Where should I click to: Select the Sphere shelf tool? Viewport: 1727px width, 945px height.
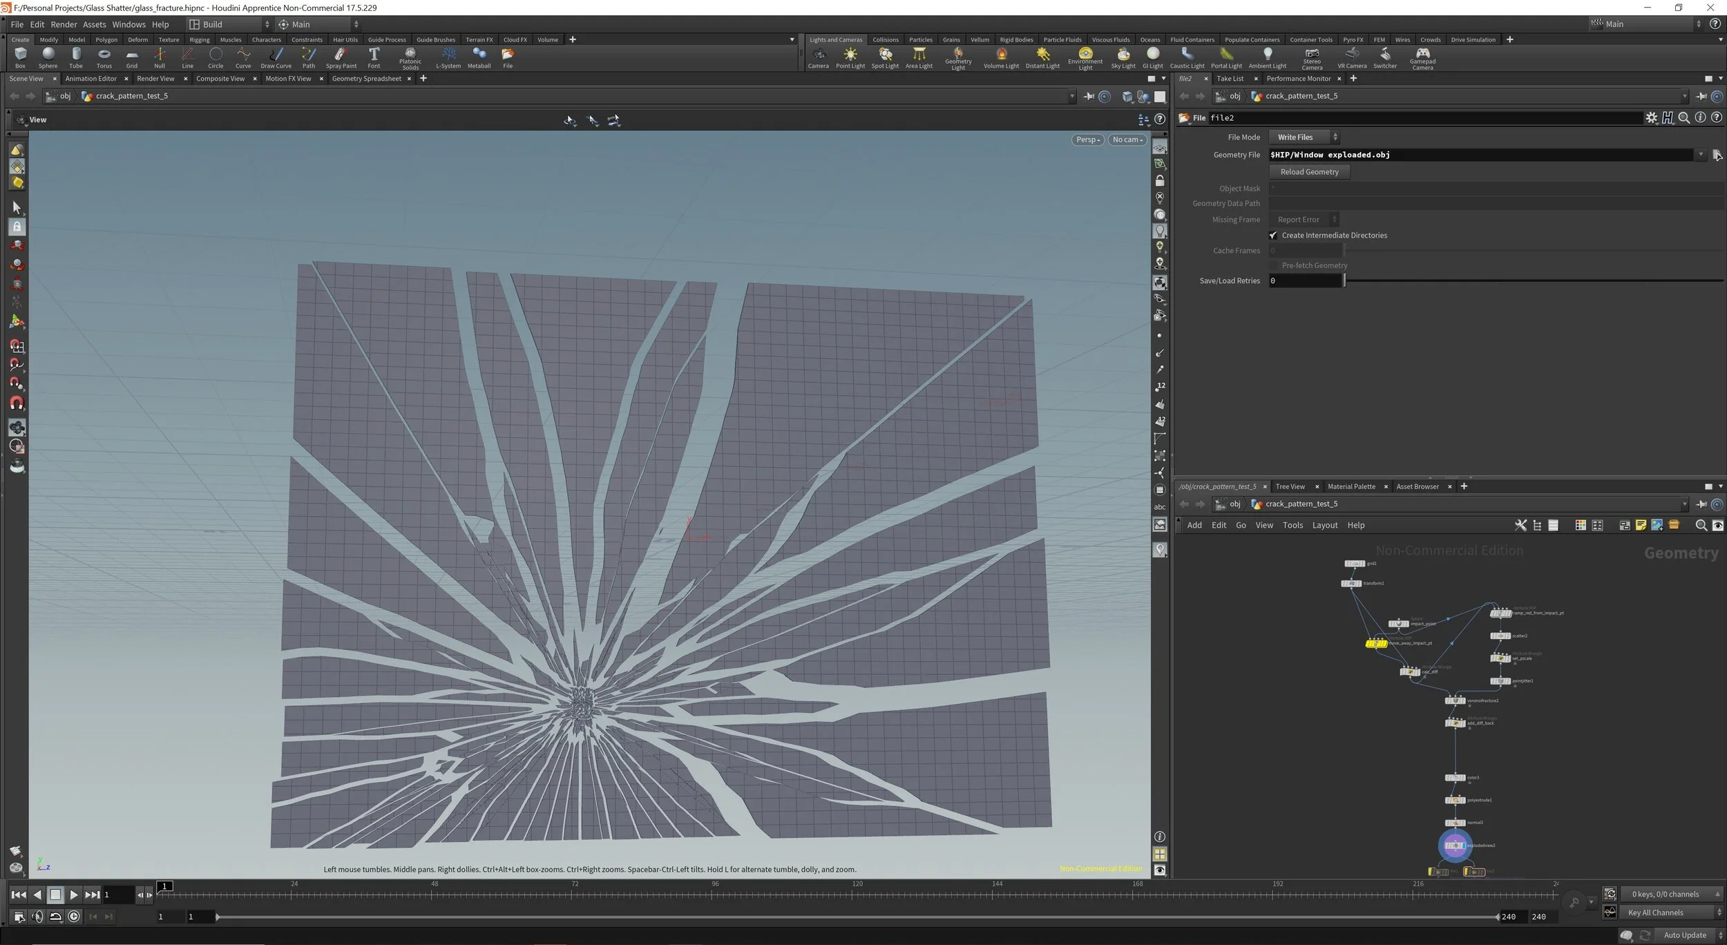point(48,57)
